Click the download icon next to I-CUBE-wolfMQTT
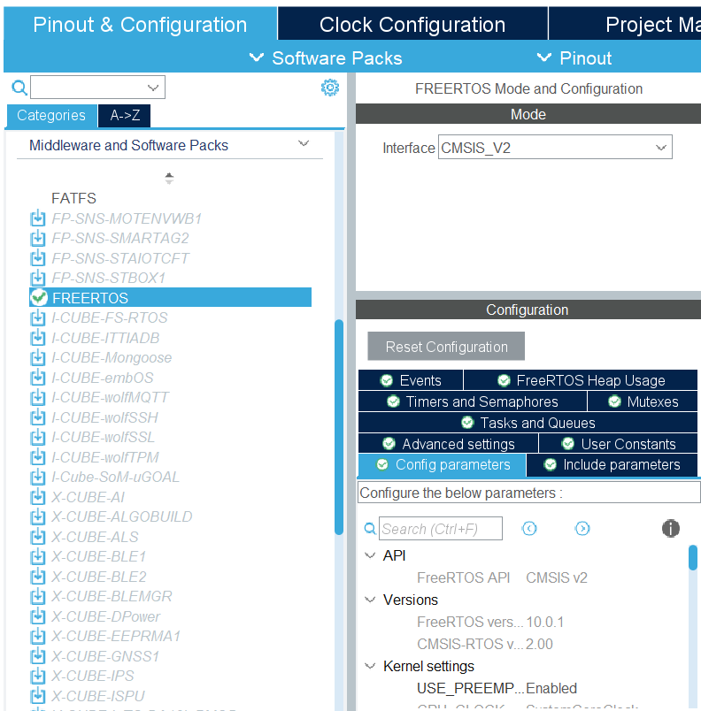The width and height of the screenshot is (701, 711). [x=38, y=397]
